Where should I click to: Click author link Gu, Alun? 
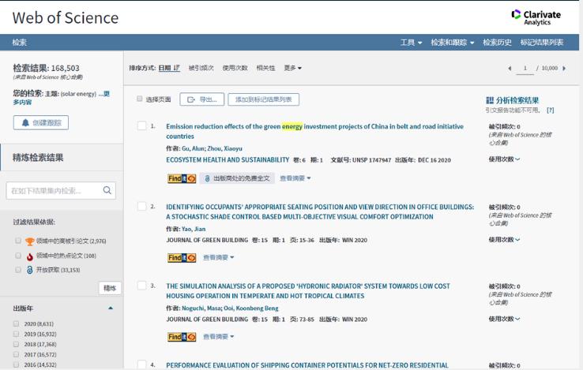[x=193, y=148]
